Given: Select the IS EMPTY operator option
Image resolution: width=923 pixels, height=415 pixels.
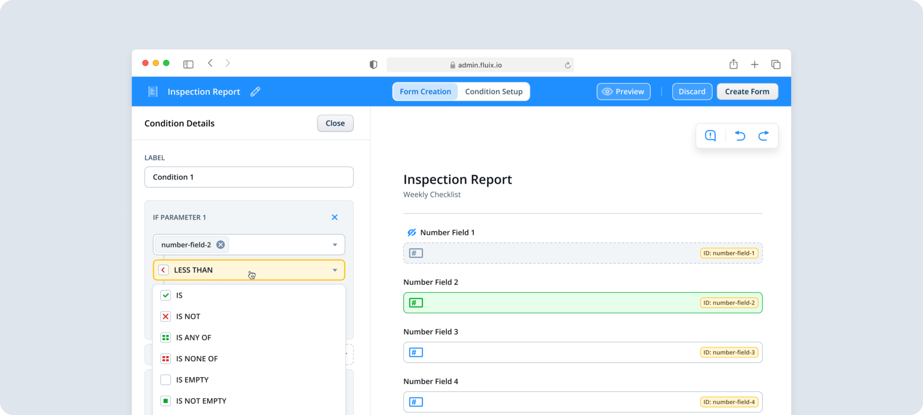Looking at the screenshot, I should [x=192, y=379].
